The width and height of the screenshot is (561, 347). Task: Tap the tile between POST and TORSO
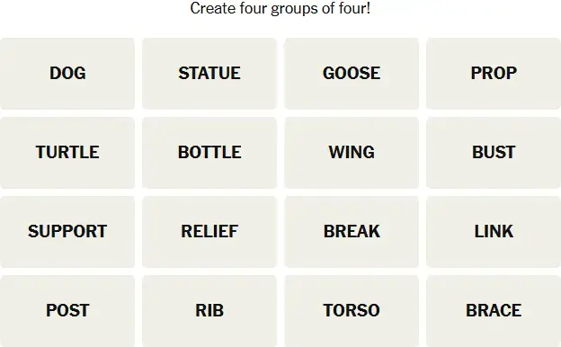[x=209, y=311]
